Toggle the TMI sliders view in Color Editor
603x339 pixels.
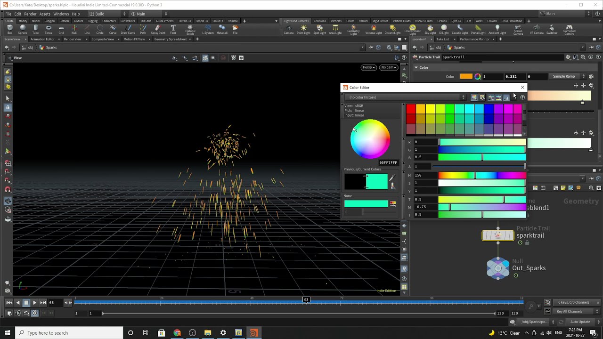pyautogui.click(x=506, y=97)
